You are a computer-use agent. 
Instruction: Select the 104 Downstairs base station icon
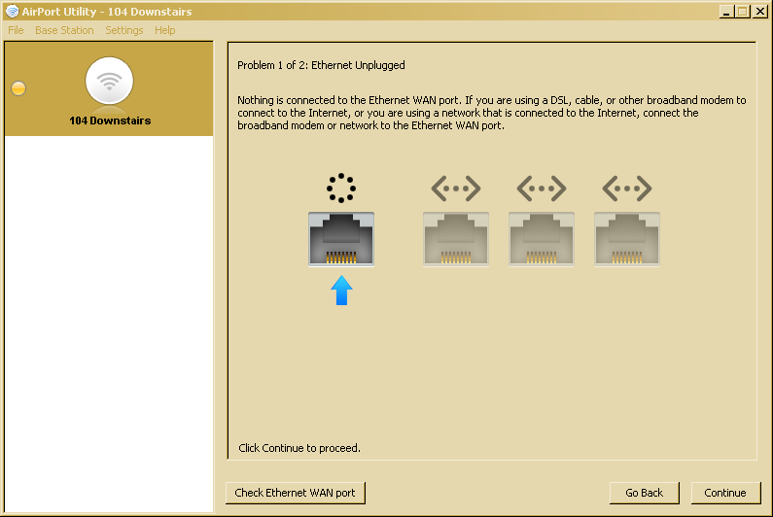(x=109, y=83)
